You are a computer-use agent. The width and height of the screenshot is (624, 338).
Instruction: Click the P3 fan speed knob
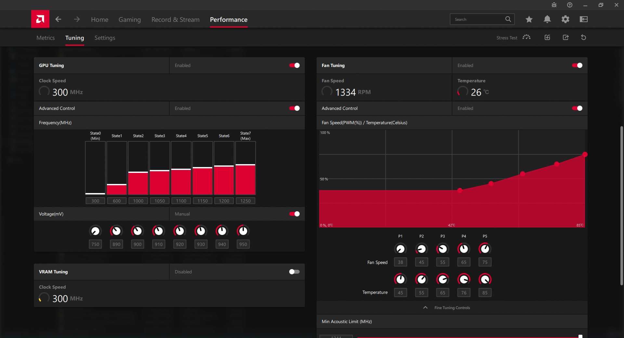(443, 249)
